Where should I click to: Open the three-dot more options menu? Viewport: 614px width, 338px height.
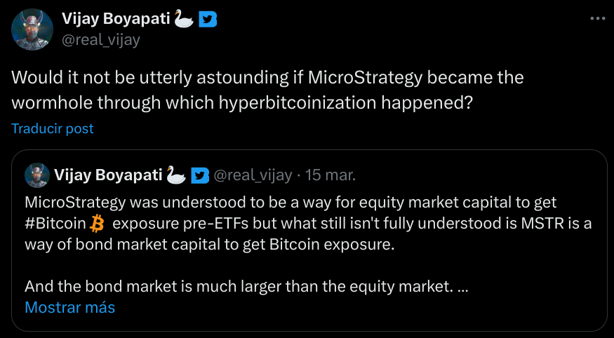click(x=597, y=19)
